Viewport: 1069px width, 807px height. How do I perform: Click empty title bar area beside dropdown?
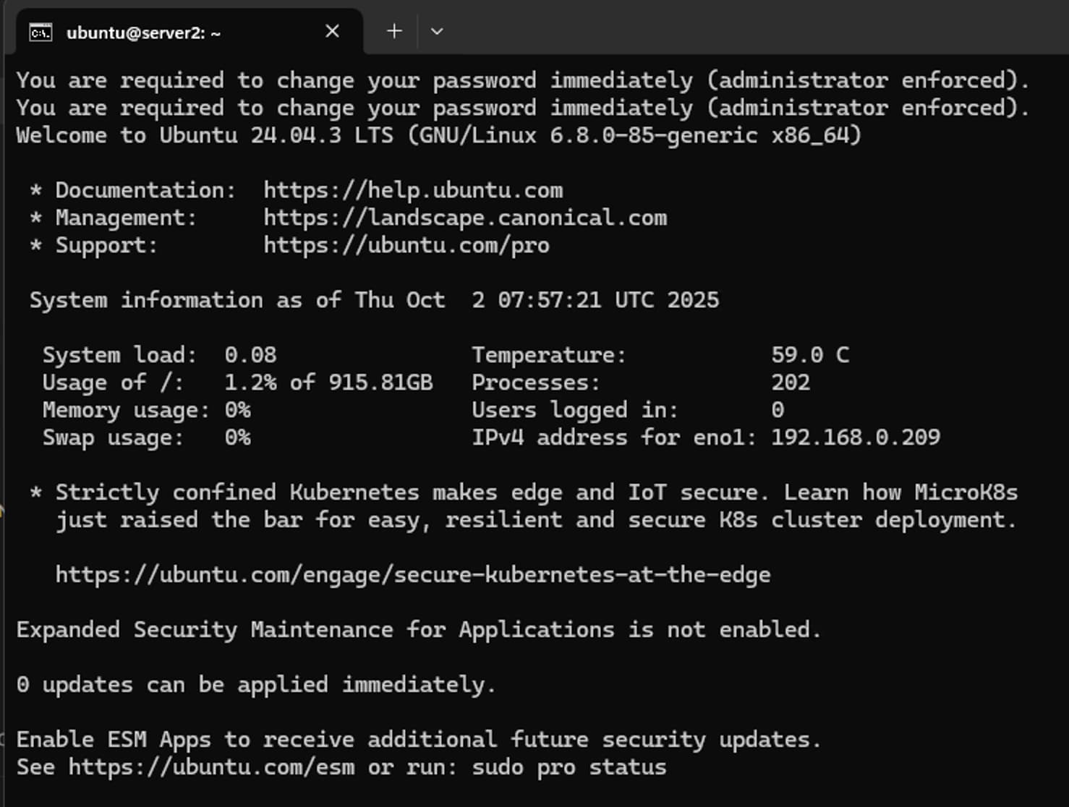(x=723, y=29)
